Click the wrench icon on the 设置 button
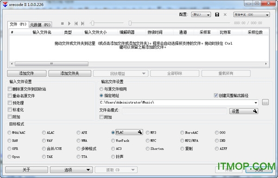This screenshot has height=178, width=278. click(x=255, y=111)
